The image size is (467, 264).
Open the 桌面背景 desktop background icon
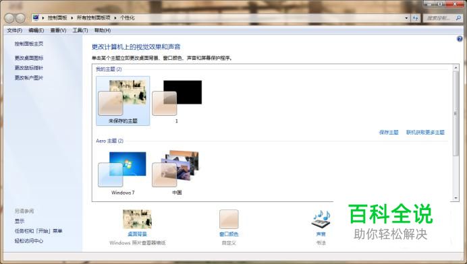(x=137, y=219)
